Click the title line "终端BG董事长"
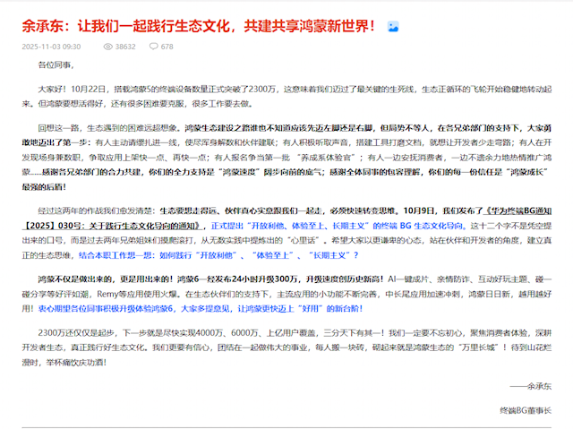The image size is (573, 429). point(525,409)
